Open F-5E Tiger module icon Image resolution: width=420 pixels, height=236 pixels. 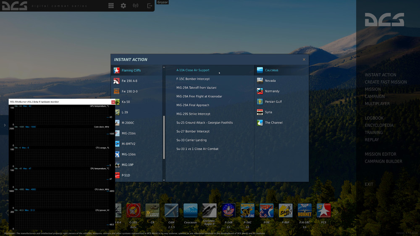coord(267,210)
